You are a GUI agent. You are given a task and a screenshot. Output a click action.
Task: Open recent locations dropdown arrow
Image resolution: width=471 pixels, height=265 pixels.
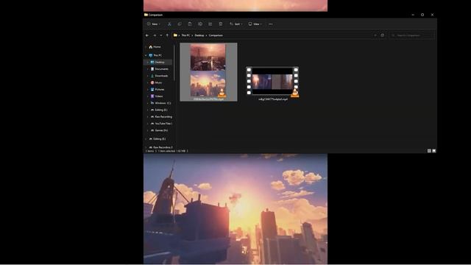tap(161, 35)
